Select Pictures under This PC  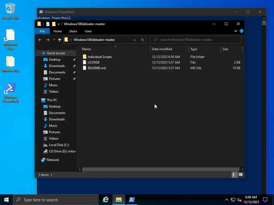point(55,132)
